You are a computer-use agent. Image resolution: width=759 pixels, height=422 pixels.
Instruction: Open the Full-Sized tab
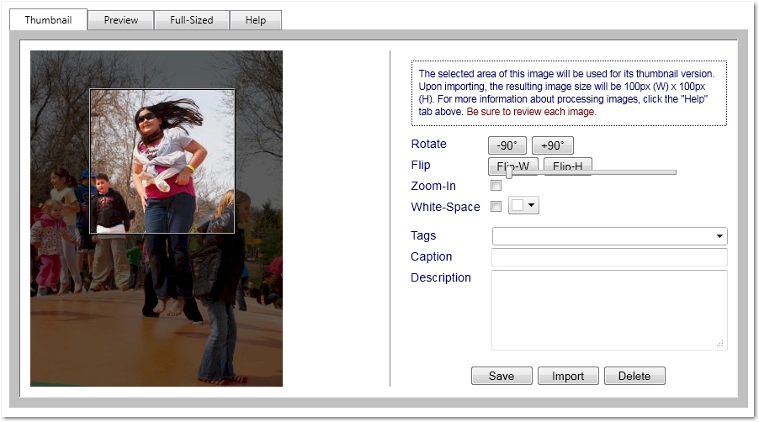tap(192, 20)
